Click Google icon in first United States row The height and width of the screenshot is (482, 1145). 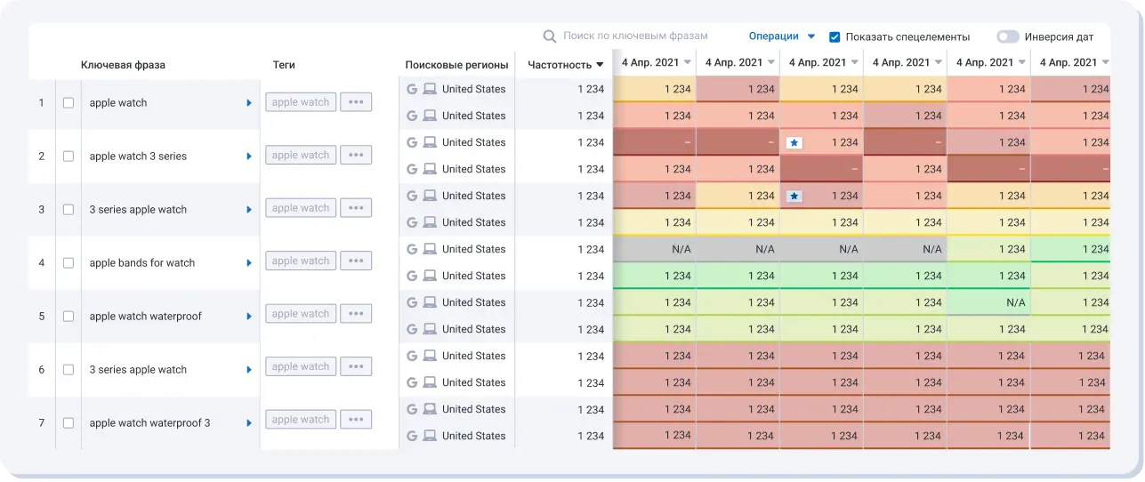[x=412, y=89]
